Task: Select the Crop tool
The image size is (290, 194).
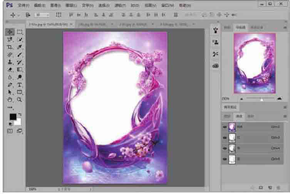Action: coord(10,47)
